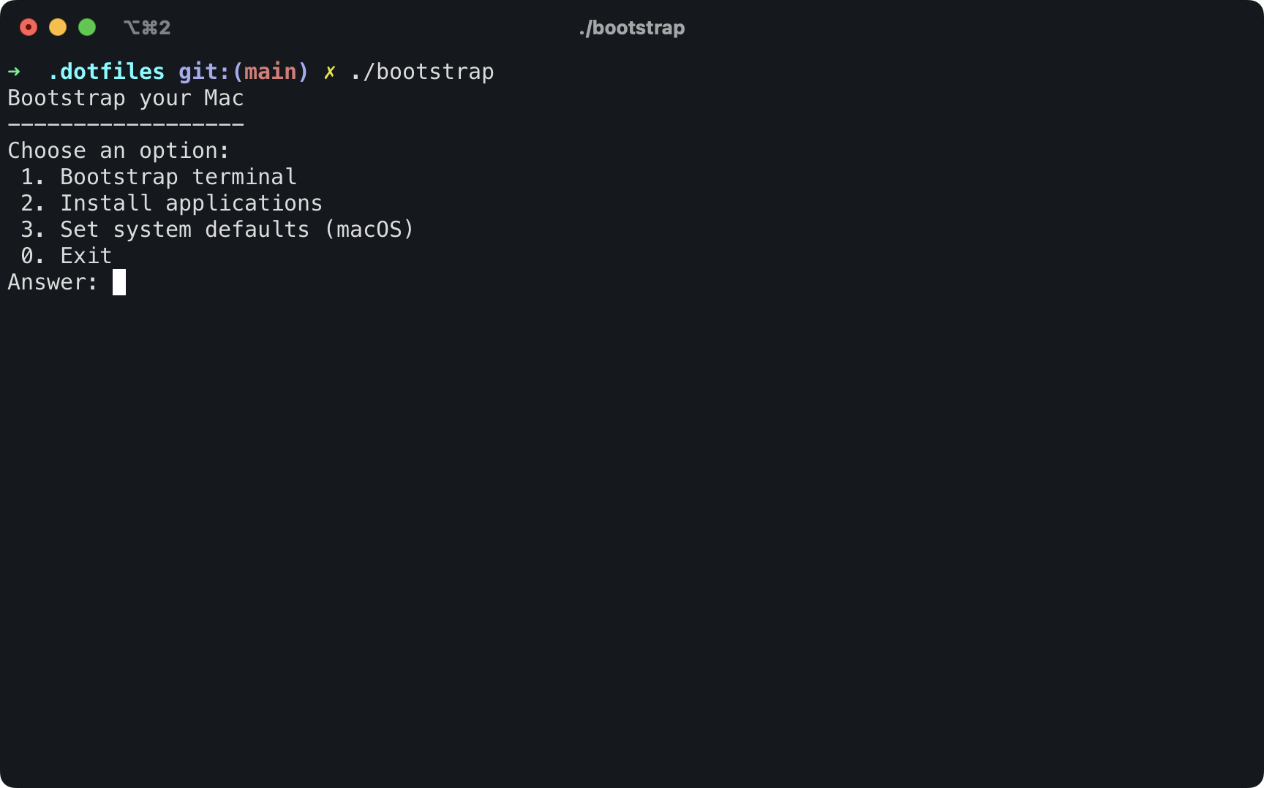The image size is (1264, 788).
Task: Select option 3 Set system defaults (macOS)
Action: pyautogui.click(x=217, y=230)
